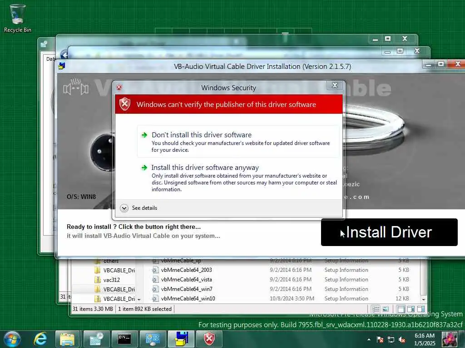This screenshot has width=465, height=348.
Task: Open the network tray icon
Action: 391,339
